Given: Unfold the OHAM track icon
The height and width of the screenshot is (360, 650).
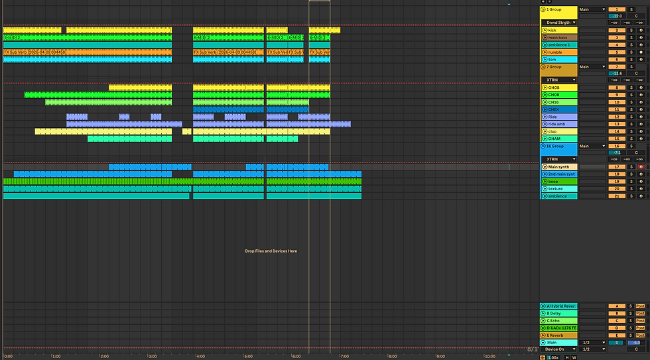Looking at the screenshot, I should tap(545, 139).
